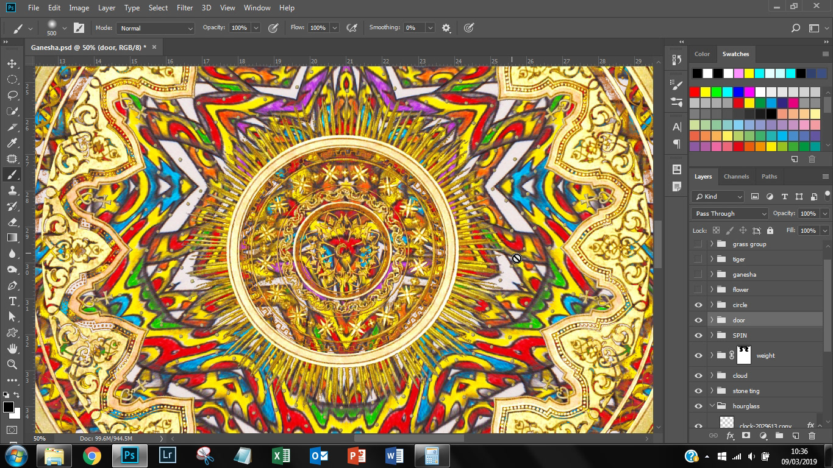
Task: Show the grass group layer
Action: 698,244
